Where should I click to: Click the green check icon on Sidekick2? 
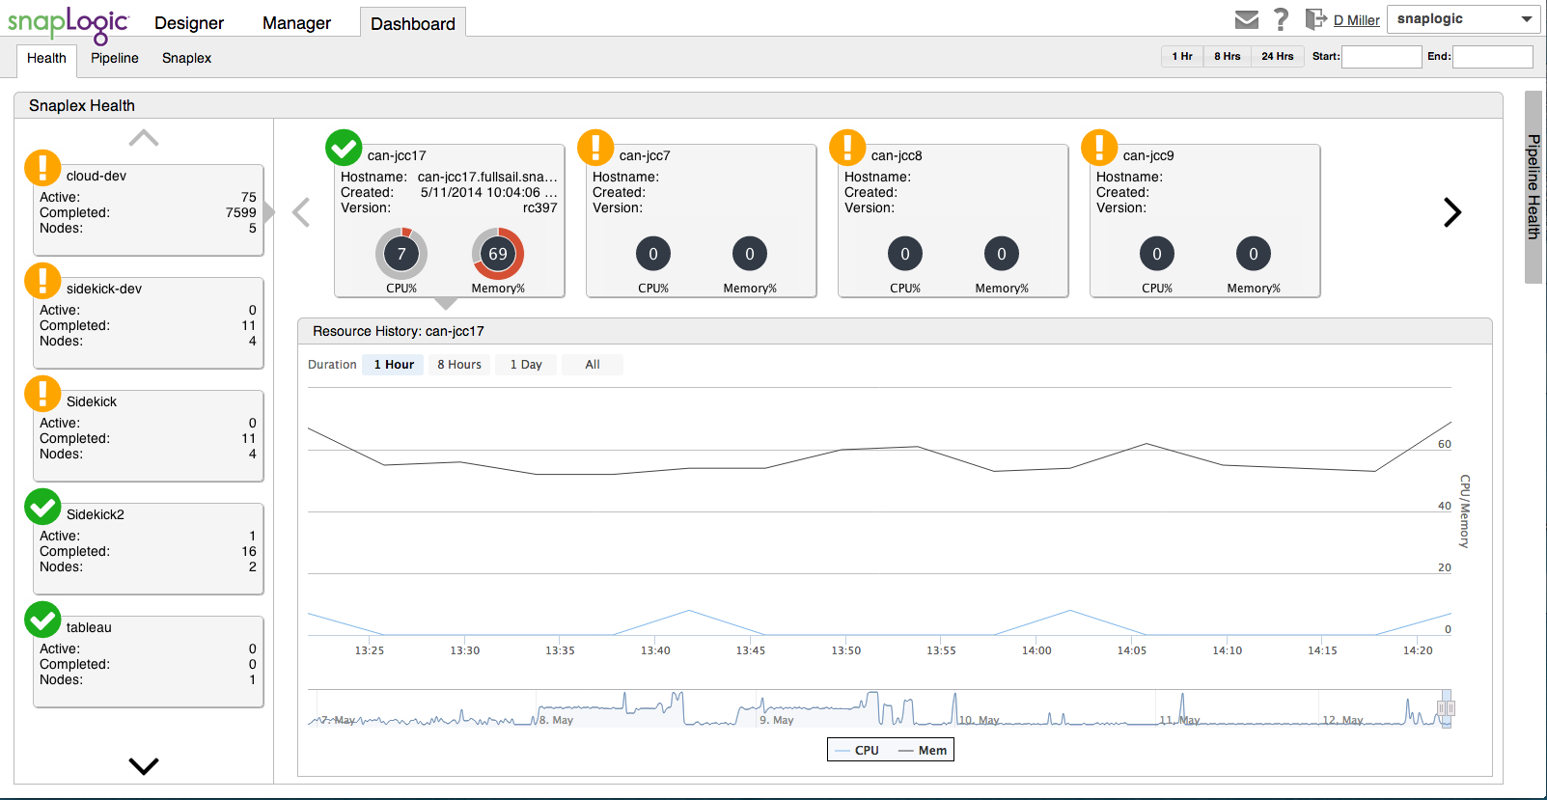pyautogui.click(x=42, y=507)
